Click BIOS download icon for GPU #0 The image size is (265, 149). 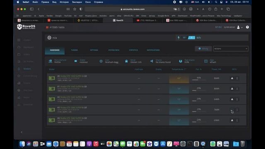[232, 78]
